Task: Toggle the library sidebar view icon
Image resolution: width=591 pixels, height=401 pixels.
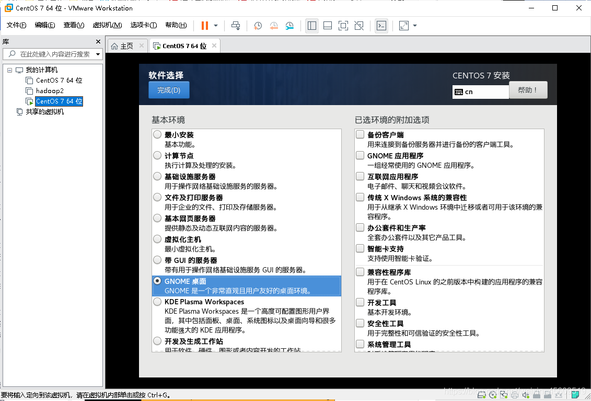Action: (x=312, y=26)
